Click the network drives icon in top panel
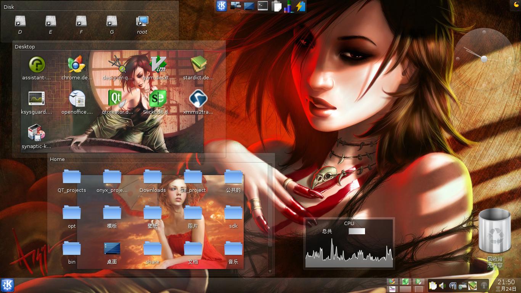 click(x=236, y=5)
